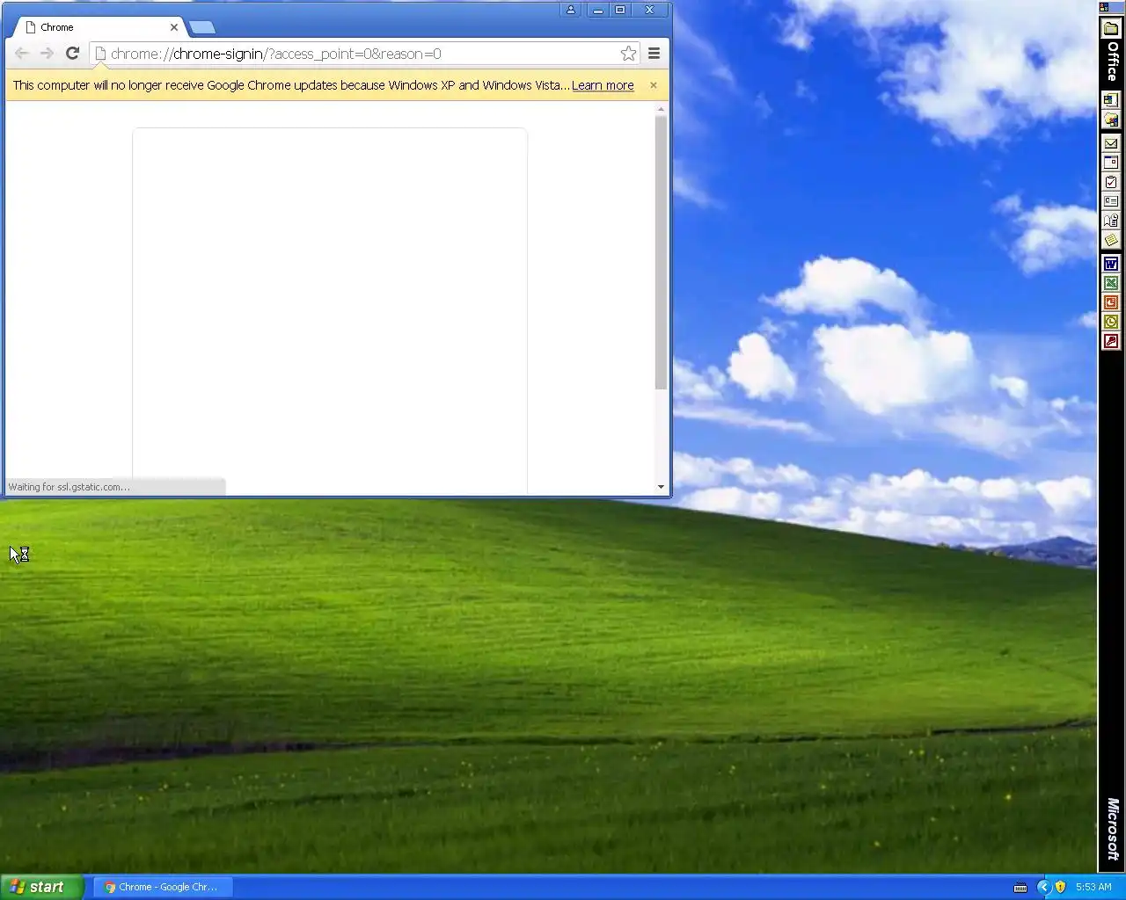Click the vertical scrollbar thumb in Chrome

661,252
